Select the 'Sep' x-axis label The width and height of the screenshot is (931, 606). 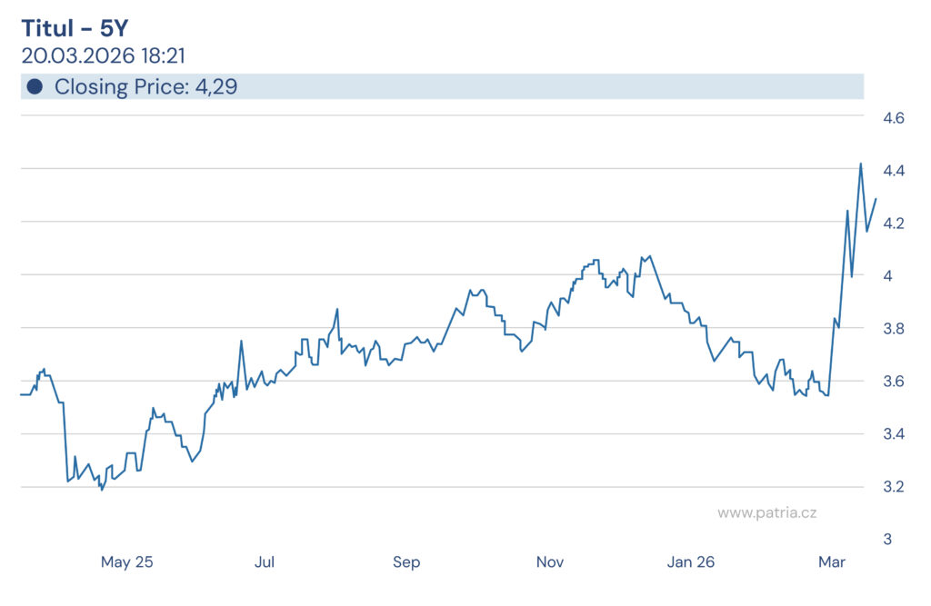[x=406, y=562]
